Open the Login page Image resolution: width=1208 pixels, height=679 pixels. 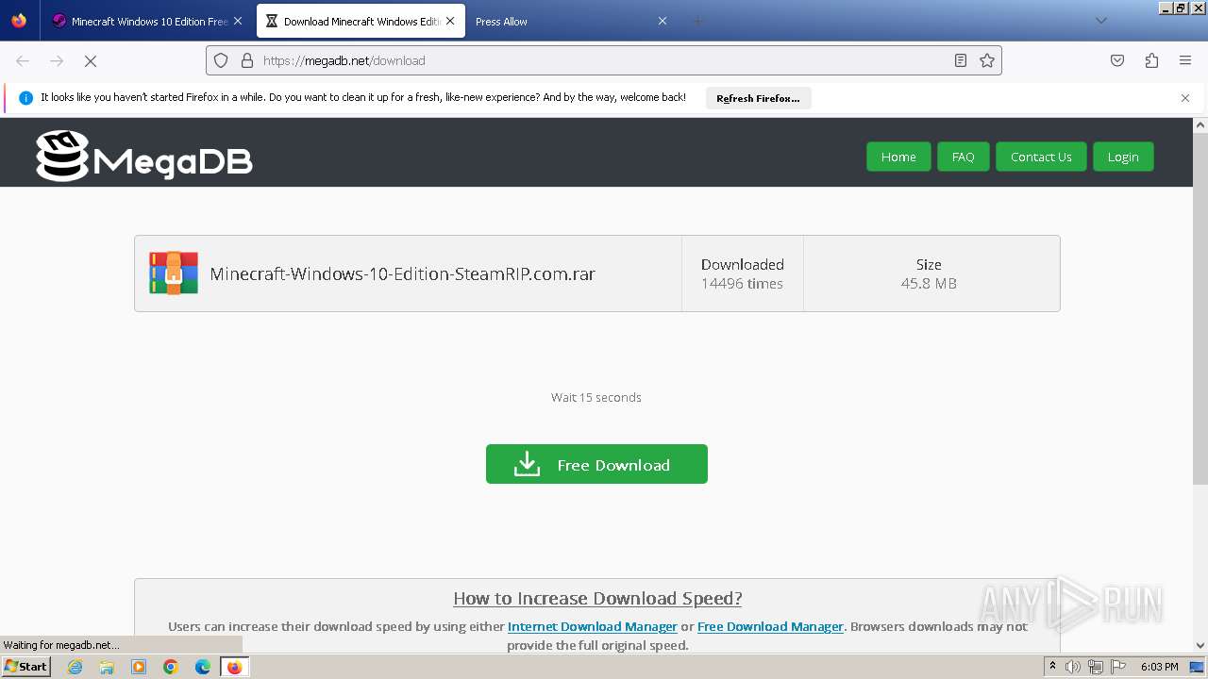1123,157
